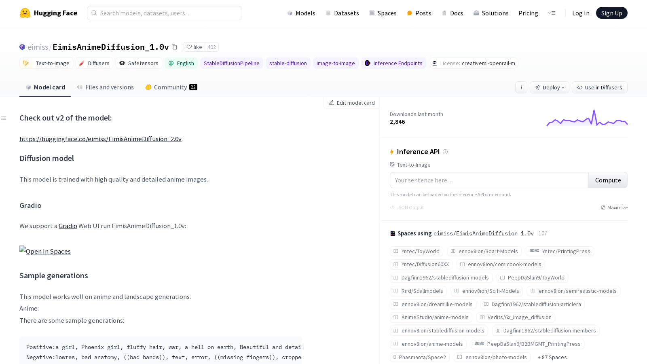Open the Gradio hyperlink
The height and width of the screenshot is (364, 647).
[x=68, y=226]
